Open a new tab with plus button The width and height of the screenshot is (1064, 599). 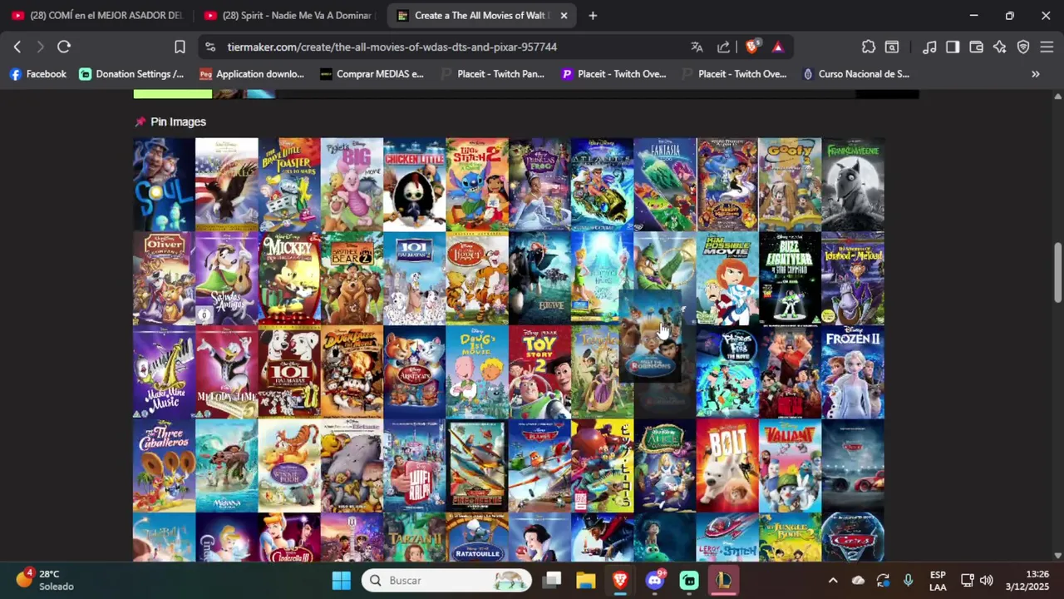click(x=593, y=16)
